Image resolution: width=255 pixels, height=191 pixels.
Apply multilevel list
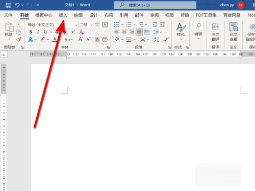141,24
